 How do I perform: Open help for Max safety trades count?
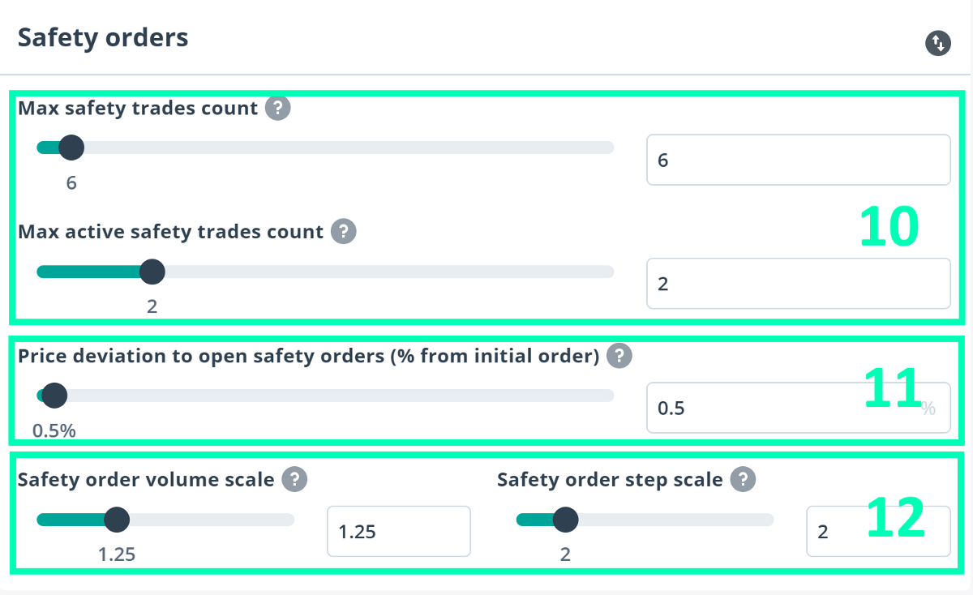pos(278,108)
